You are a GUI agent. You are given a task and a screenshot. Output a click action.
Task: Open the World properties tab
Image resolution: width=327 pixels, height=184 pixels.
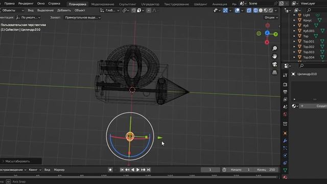285,114
